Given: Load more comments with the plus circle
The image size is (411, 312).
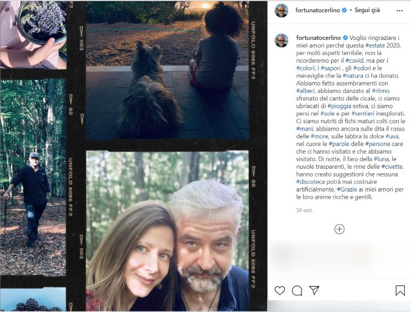Looking at the screenshot, I should [339, 229].
